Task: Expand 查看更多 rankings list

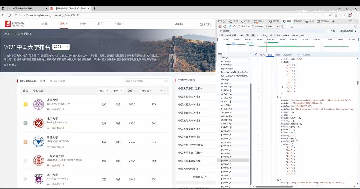Action: [200, 177]
